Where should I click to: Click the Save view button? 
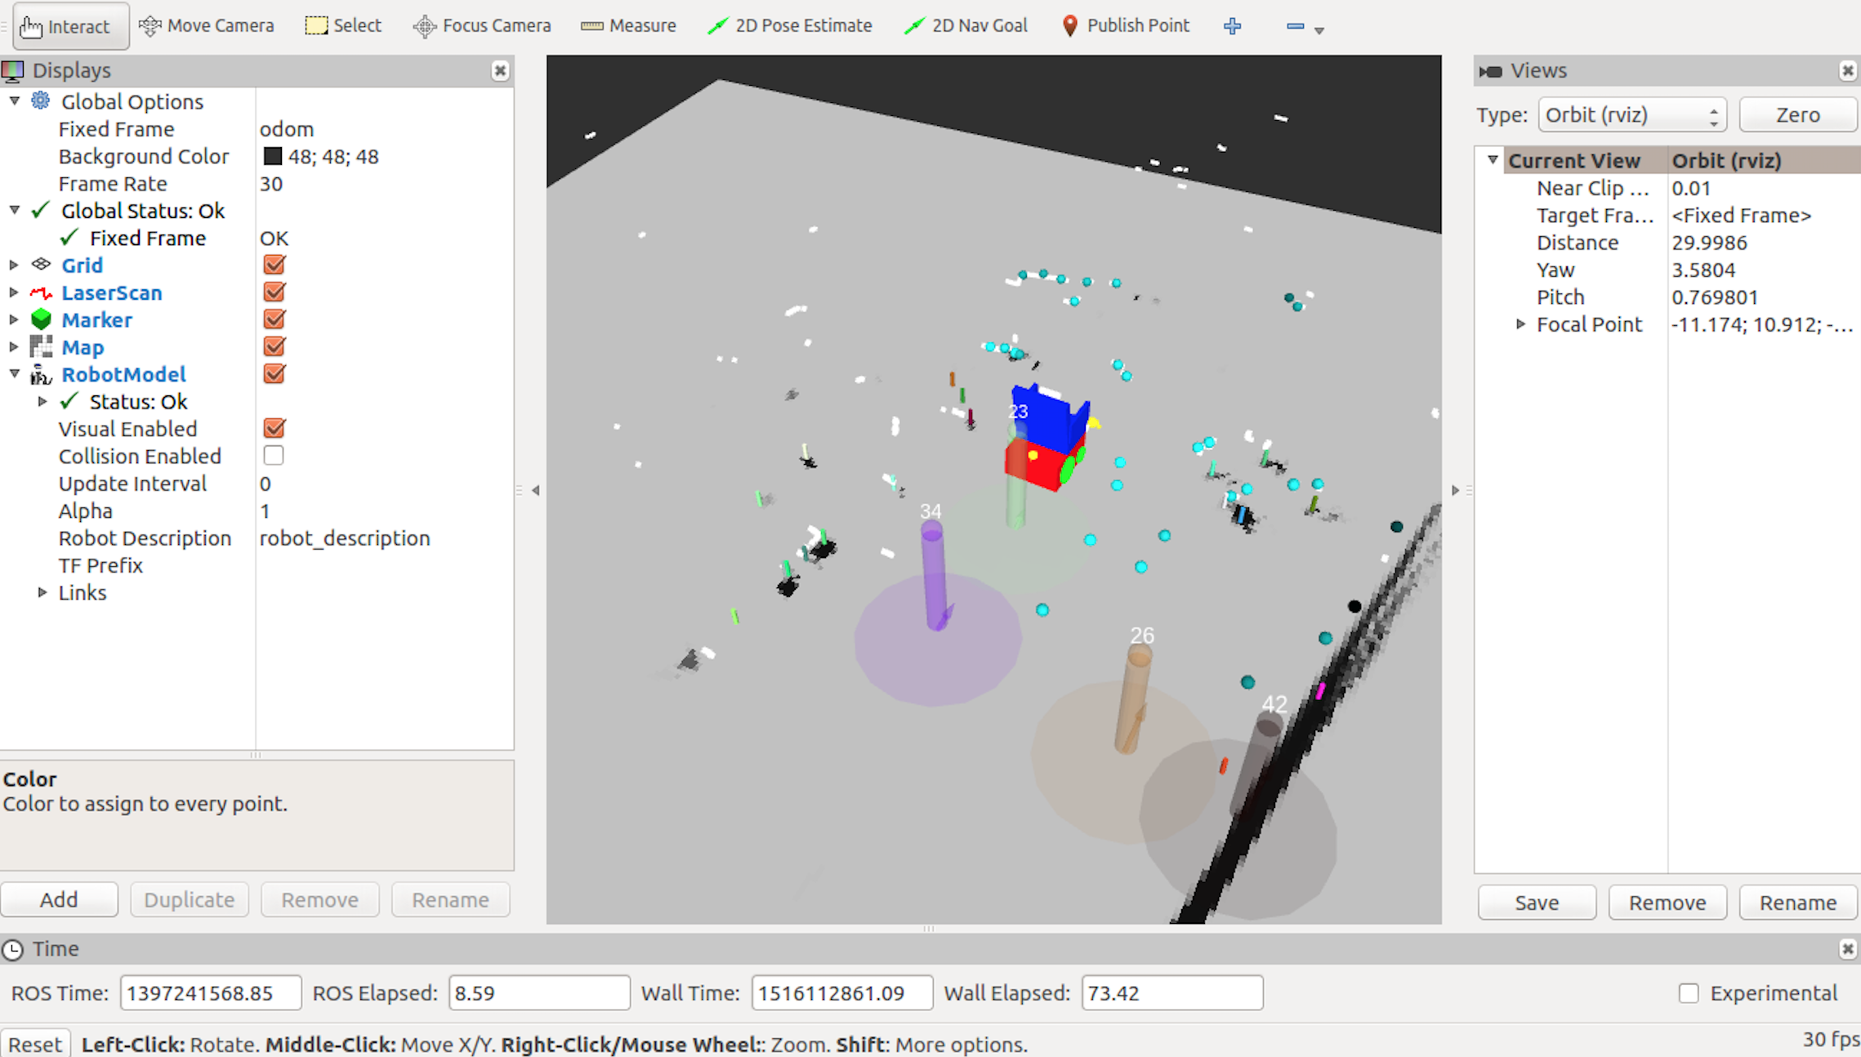coord(1537,903)
